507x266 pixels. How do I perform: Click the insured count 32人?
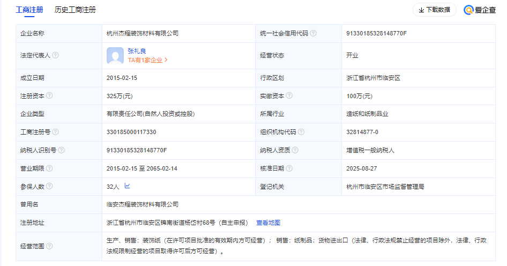[x=113, y=187]
